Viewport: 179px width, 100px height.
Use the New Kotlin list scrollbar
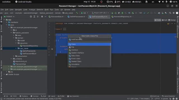(x=110, y=54)
